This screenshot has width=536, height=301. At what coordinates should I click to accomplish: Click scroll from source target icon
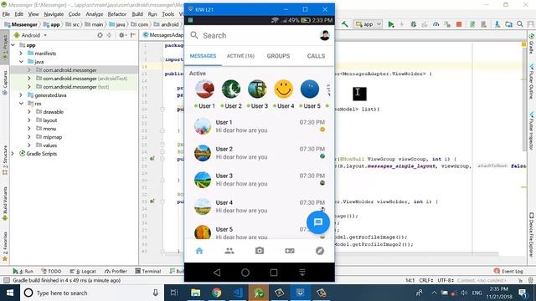tap(100, 35)
